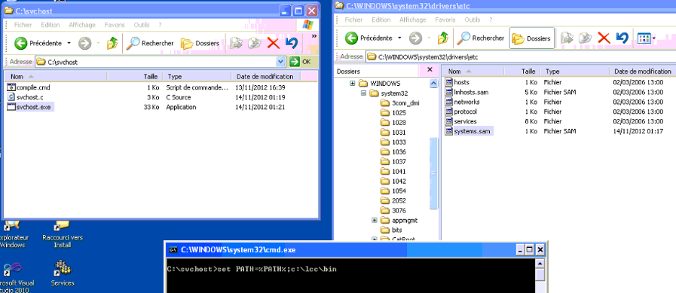Viewport: 676px width, 293px height.
Task: Go back with Précédente in etc window
Action: [x=369, y=38]
